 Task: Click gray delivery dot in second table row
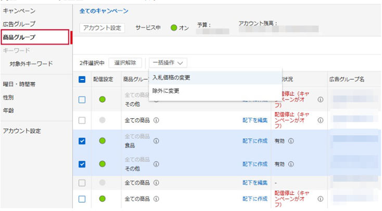click(x=103, y=120)
